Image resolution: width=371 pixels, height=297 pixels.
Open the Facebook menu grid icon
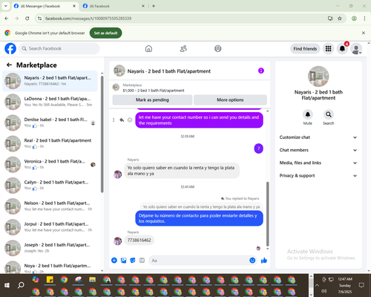(328, 48)
